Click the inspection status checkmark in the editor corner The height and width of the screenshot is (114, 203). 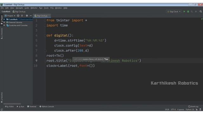pos(202,19)
